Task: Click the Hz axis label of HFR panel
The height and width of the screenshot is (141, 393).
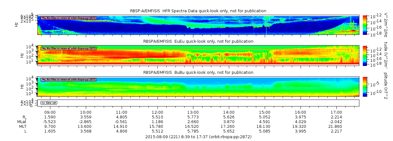Action: 16,24
